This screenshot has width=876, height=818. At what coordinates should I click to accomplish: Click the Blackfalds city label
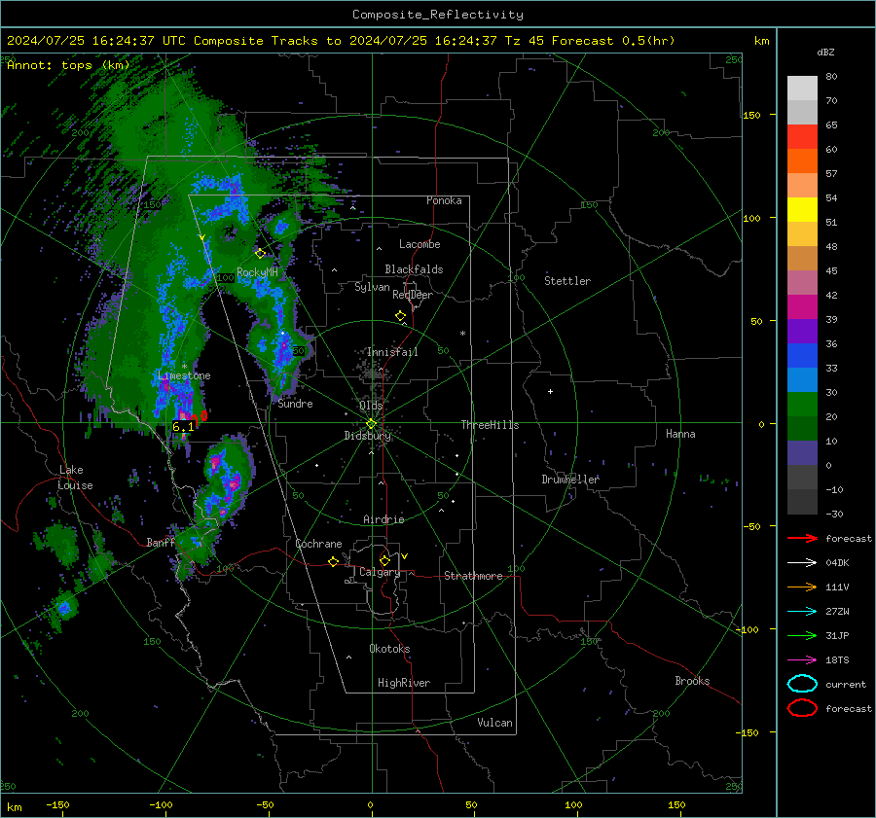(414, 269)
